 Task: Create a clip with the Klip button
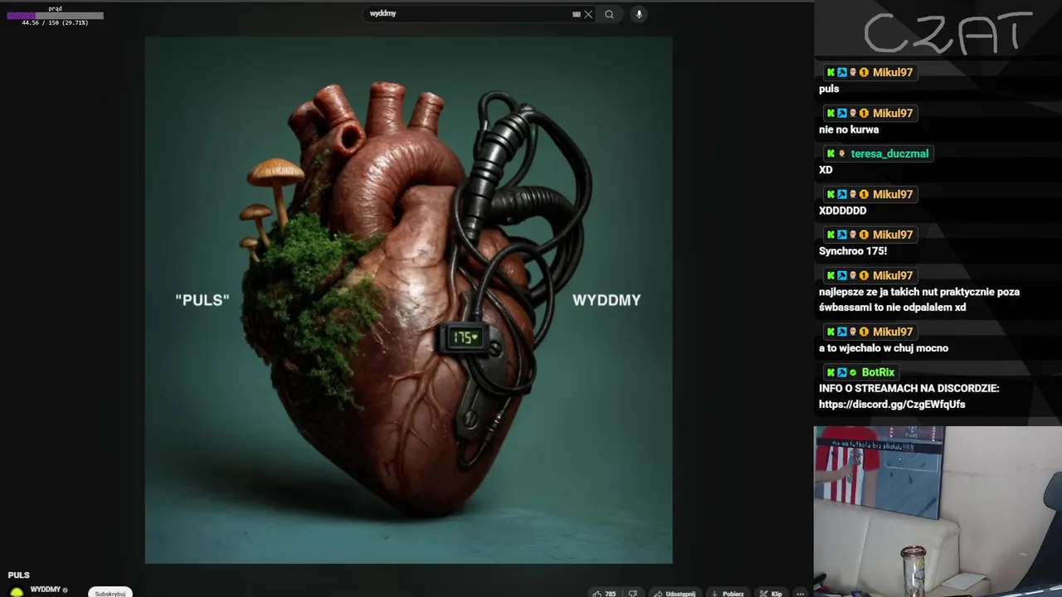coord(771,594)
